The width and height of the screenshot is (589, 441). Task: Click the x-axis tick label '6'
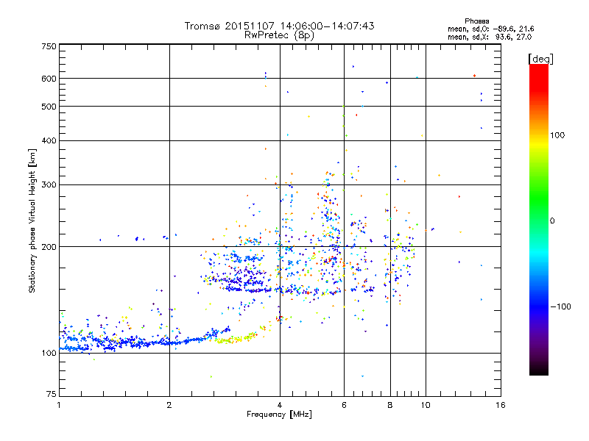(344, 405)
